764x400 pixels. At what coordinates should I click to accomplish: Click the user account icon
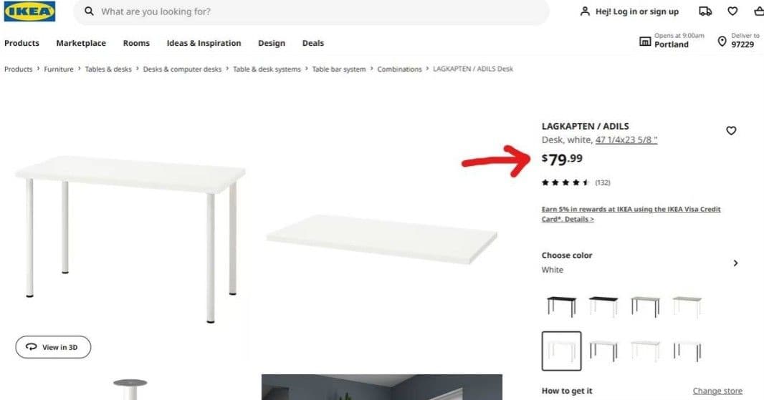click(585, 11)
